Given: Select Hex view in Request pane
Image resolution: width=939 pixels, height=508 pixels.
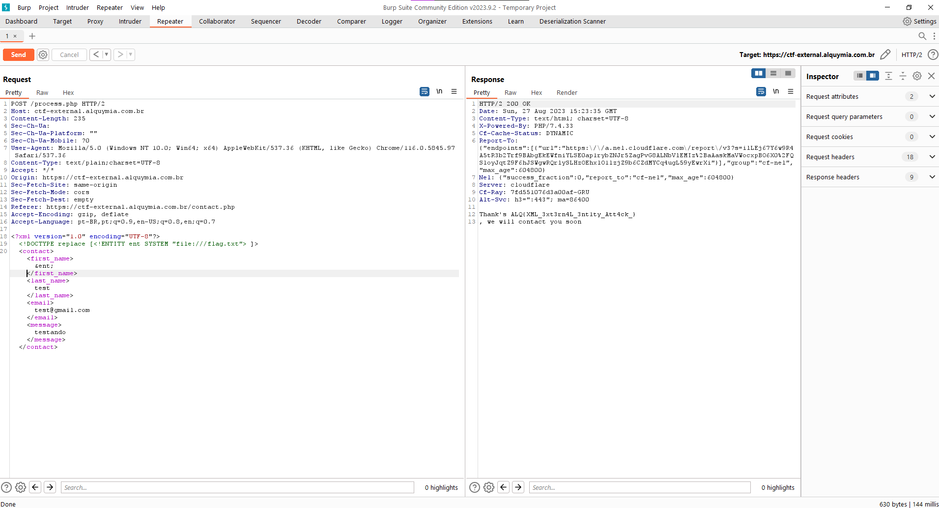Looking at the screenshot, I should pos(68,92).
